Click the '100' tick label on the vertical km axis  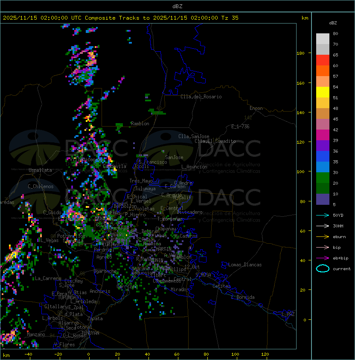(300, 172)
